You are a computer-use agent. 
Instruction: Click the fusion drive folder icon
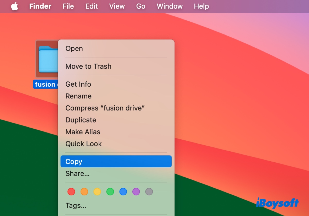tap(48, 59)
